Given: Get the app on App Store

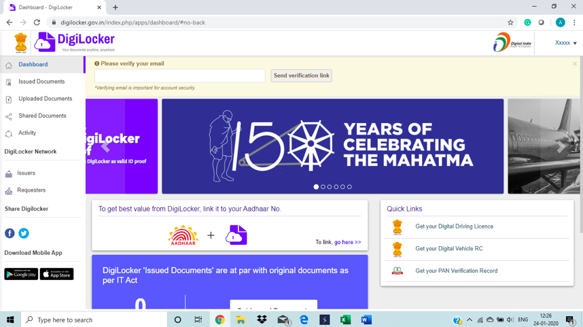Looking at the screenshot, I should pyautogui.click(x=56, y=274).
